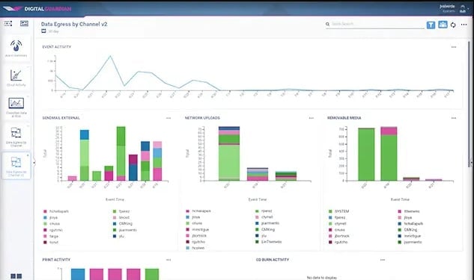Open the filter funnel button
Image resolution: width=474 pixels, height=280 pixels.
pyautogui.click(x=431, y=25)
